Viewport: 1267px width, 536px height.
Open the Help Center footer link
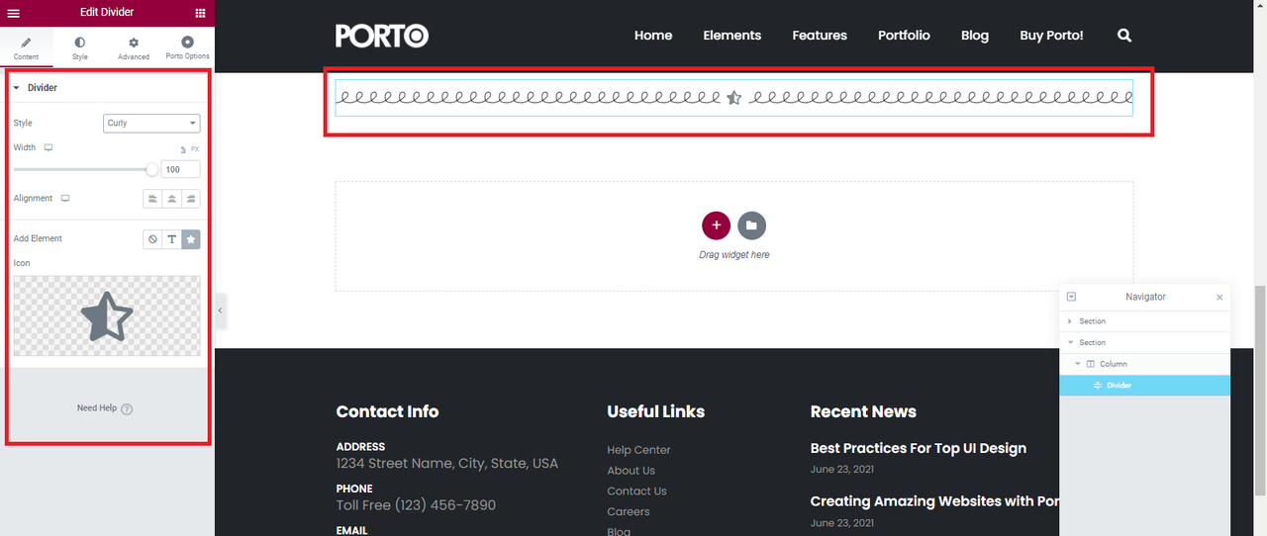(638, 450)
